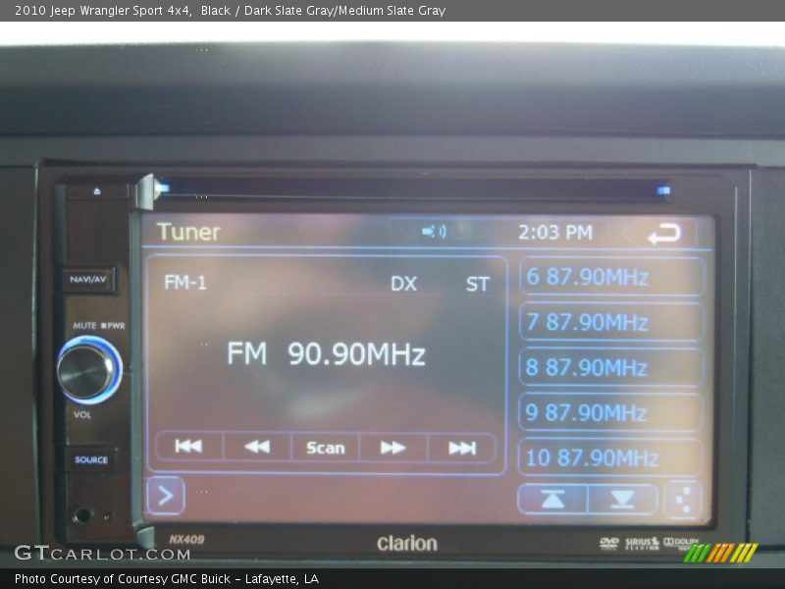Push the SOURCE hardware button

(91, 459)
